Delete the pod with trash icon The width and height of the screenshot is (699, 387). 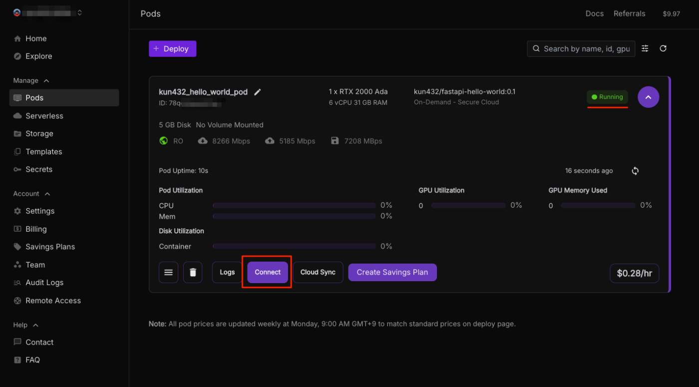pos(193,273)
